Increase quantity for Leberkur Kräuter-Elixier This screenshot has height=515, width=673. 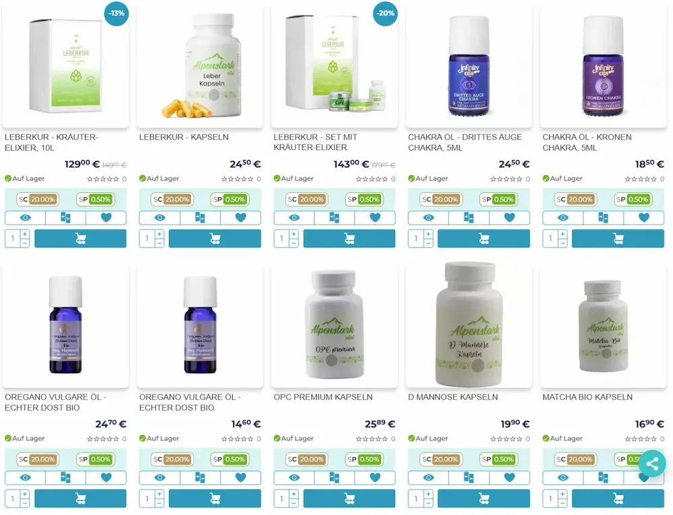(x=24, y=234)
